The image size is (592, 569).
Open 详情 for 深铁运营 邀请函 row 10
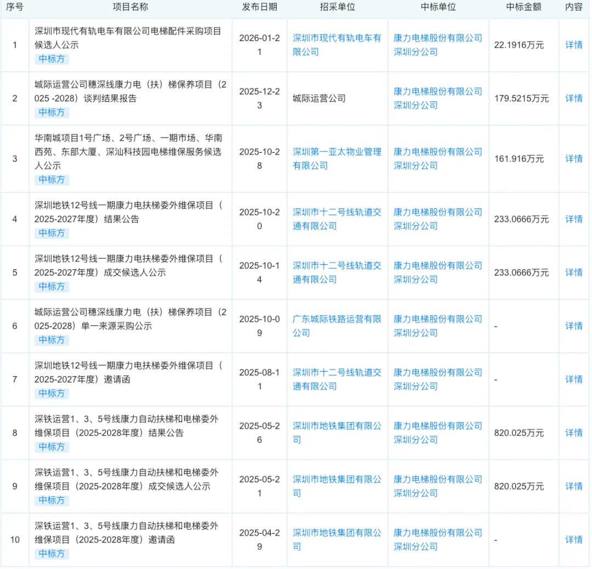[x=573, y=540]
